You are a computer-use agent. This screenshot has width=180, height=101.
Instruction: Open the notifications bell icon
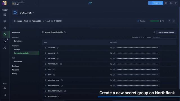click(171, 3)
